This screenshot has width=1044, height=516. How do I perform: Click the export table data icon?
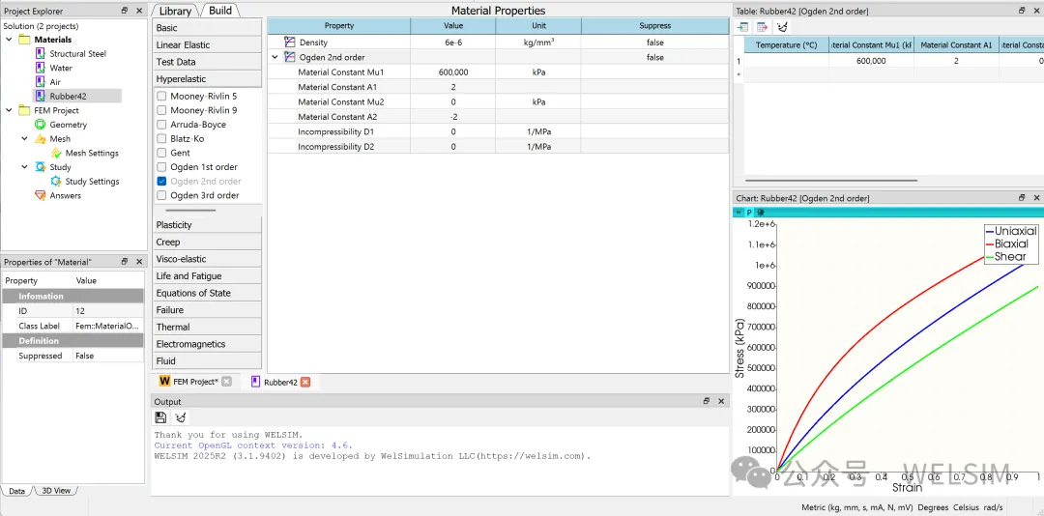pos(763,27)
